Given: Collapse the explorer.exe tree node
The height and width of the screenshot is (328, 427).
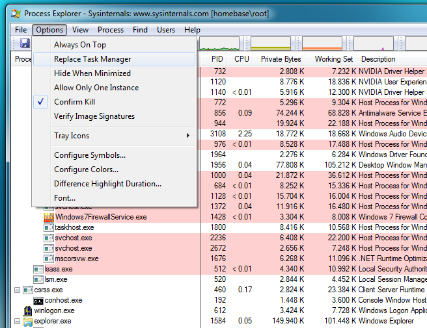Looking at the screenshot, I should click(x=17, y=322).
